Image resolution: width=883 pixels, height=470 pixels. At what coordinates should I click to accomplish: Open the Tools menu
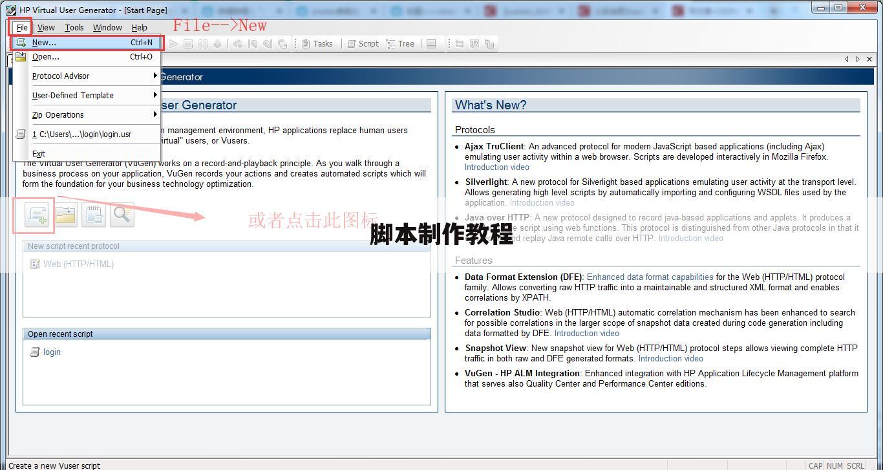[74, 27]
